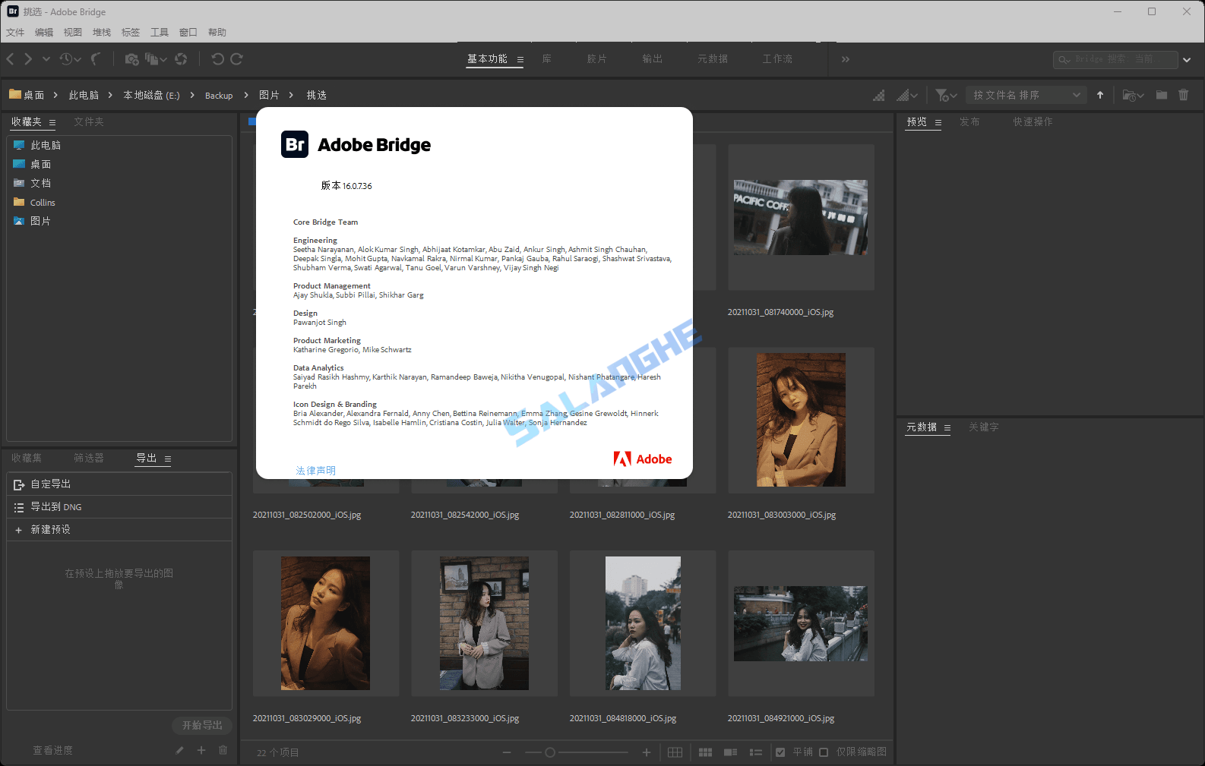Toggle ascending sort order arrow
The image size is (1205, 766).
(x=1100, y=96)
